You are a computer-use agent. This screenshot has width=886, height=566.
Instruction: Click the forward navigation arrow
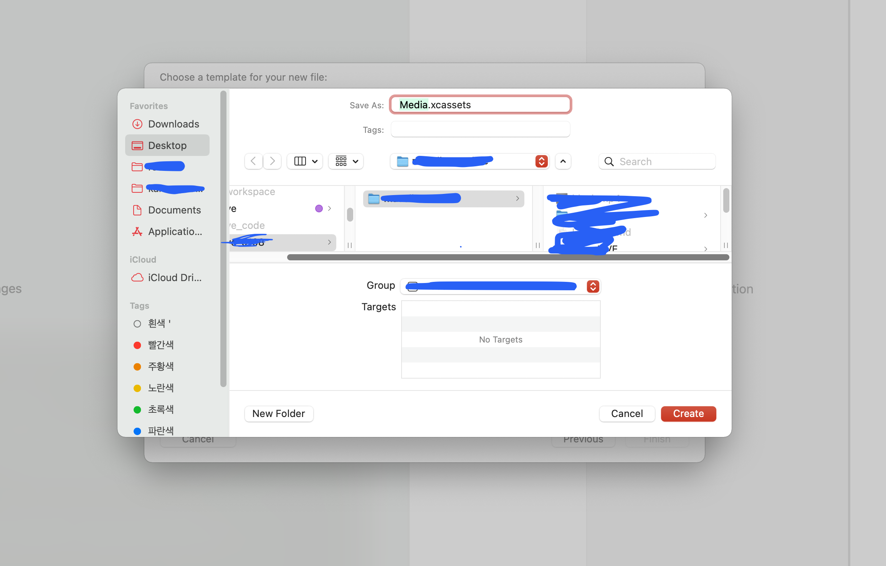(272, 161)
